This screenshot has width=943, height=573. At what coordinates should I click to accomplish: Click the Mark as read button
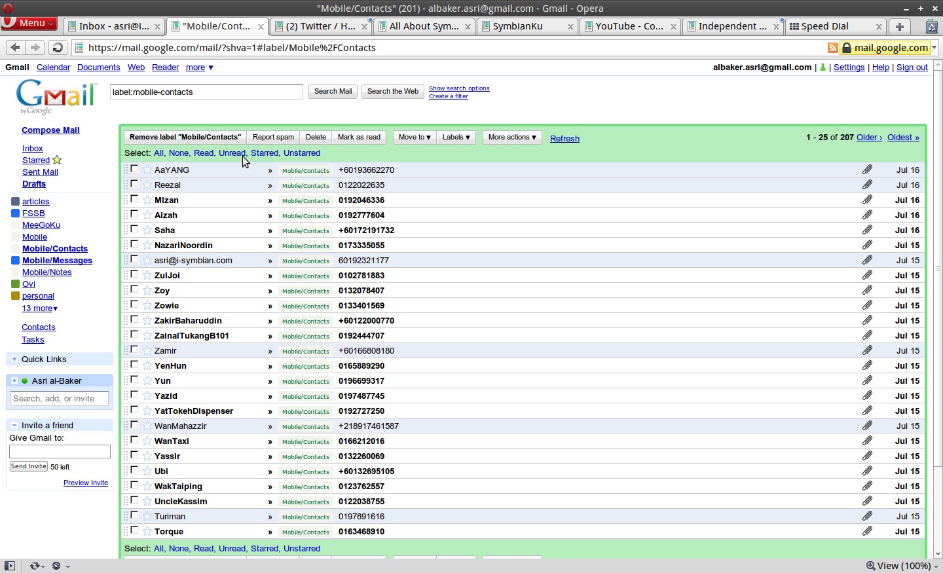pos(359,137)
